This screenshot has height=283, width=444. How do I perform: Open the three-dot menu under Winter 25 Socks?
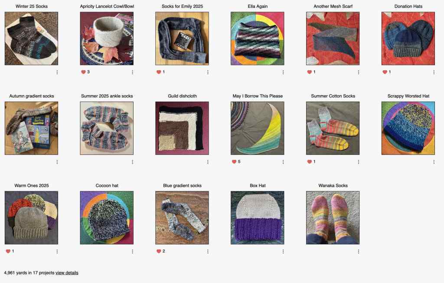click(57, 72)
